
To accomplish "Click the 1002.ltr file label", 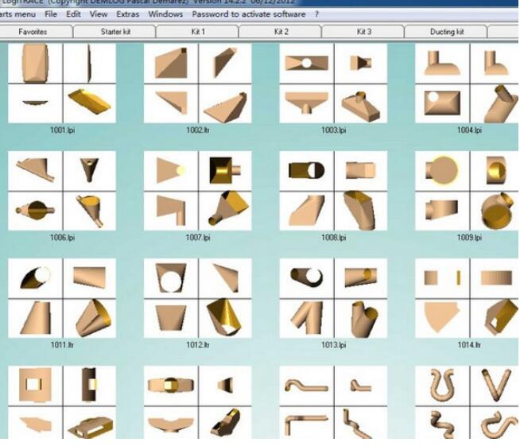I will tap(198, 130).
